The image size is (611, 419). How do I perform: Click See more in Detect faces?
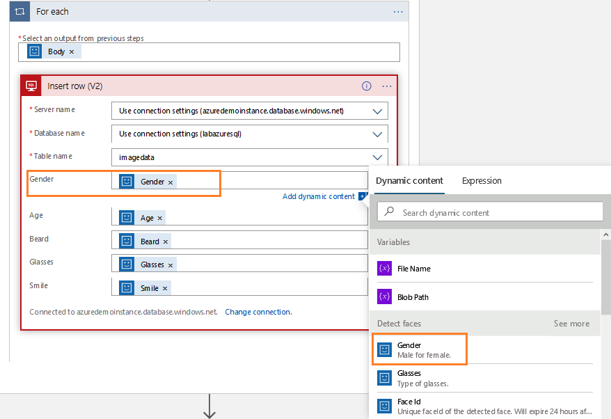[571, 324]
